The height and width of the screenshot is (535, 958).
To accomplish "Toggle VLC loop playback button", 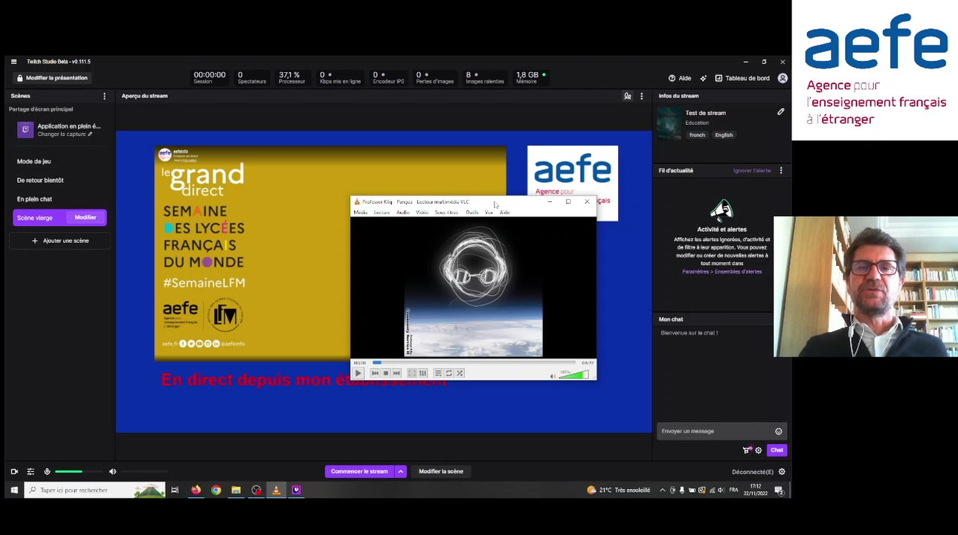I will pos(449,373).
